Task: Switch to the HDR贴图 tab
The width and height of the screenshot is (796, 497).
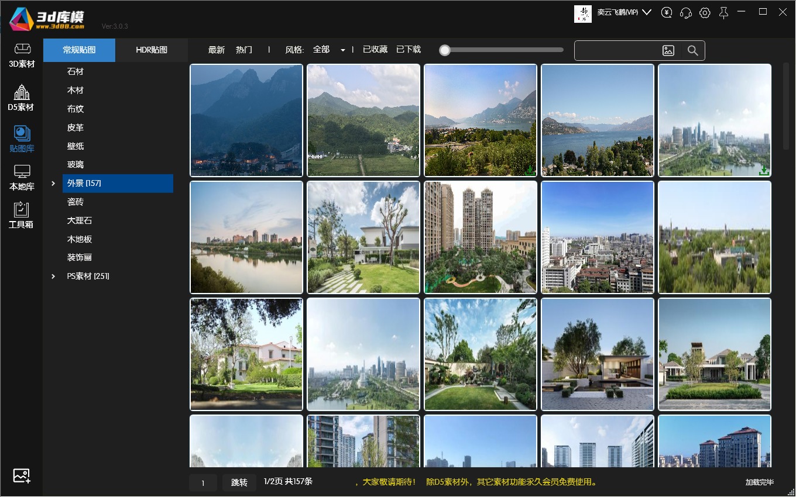Action: pos(152,50)
